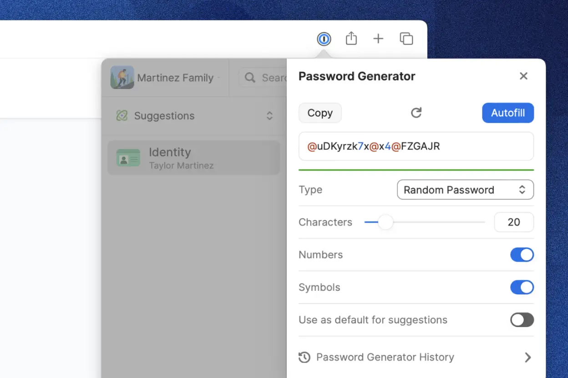Viewport: 568px width, 378px height.
Task: Click the Taylor Martinez subtitle text
Action: 181,165
